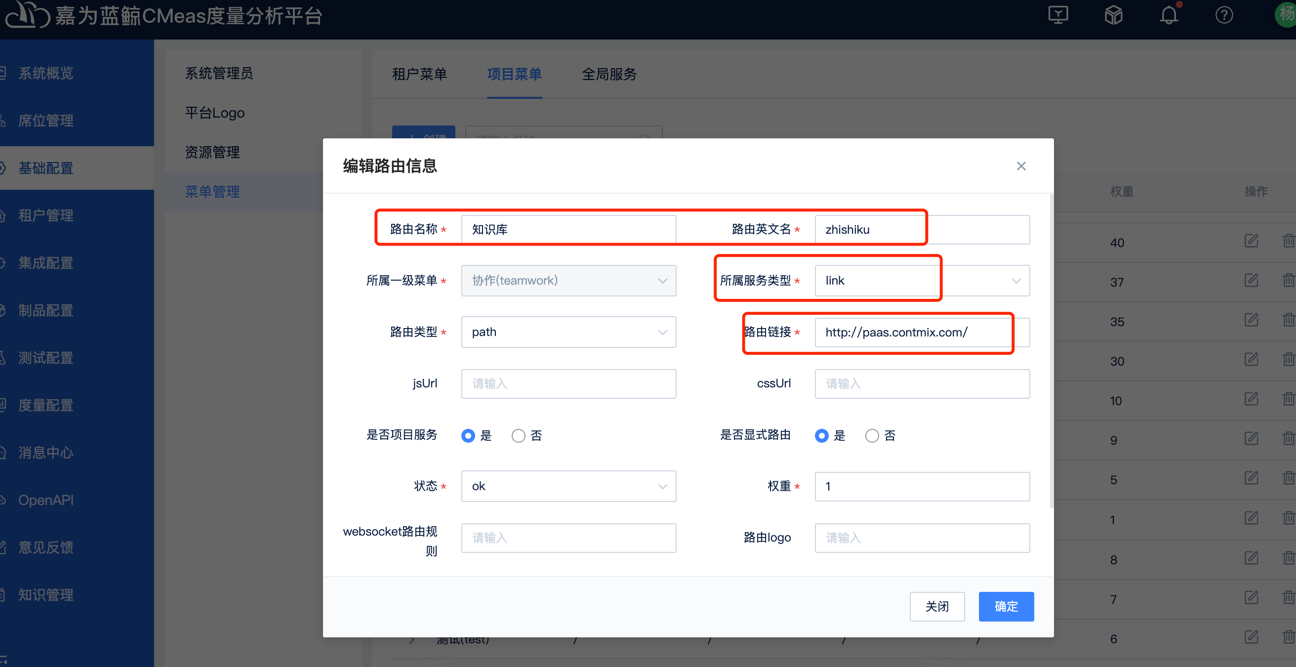Edit the row with weight 9
Screen dimensions: 1296x667
(x=1251, y=438)
